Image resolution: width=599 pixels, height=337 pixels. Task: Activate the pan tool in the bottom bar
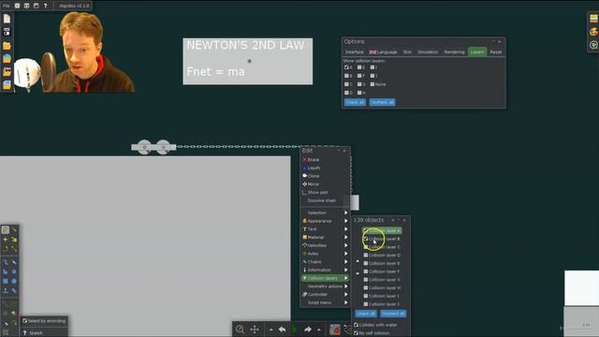tap(255, 329)
